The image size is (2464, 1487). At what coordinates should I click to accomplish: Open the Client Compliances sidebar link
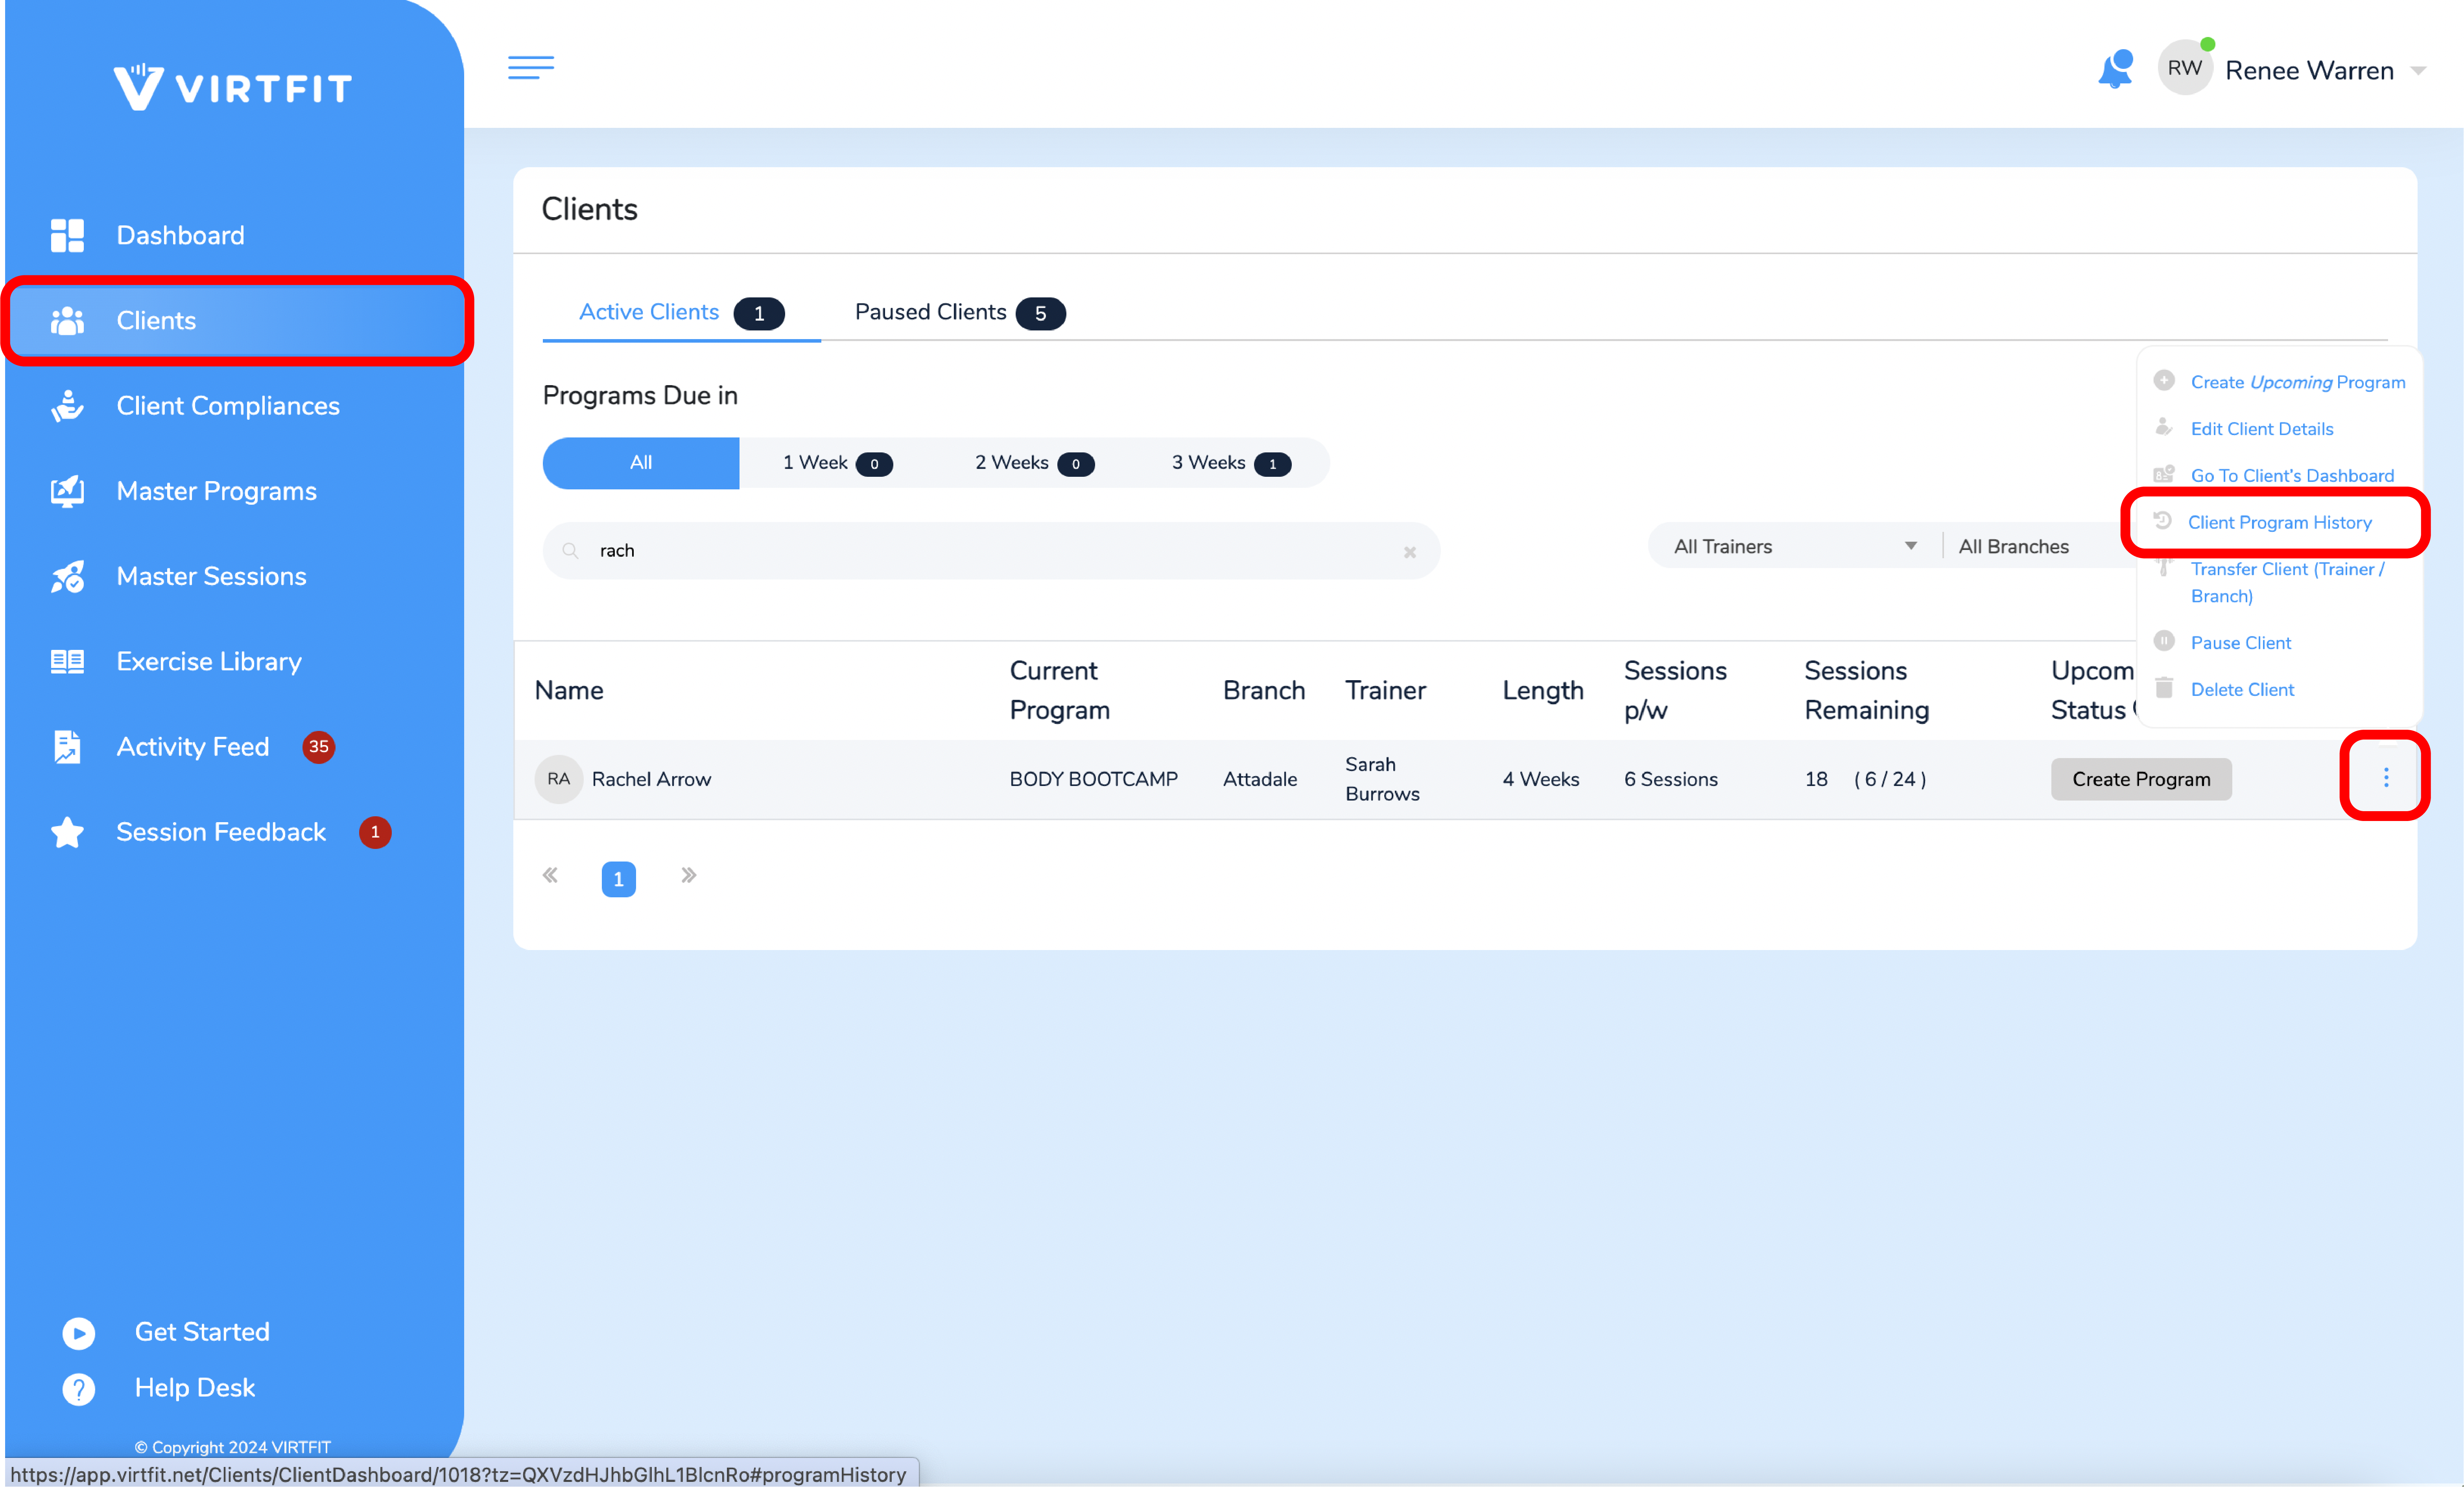(x=228, y=405)
